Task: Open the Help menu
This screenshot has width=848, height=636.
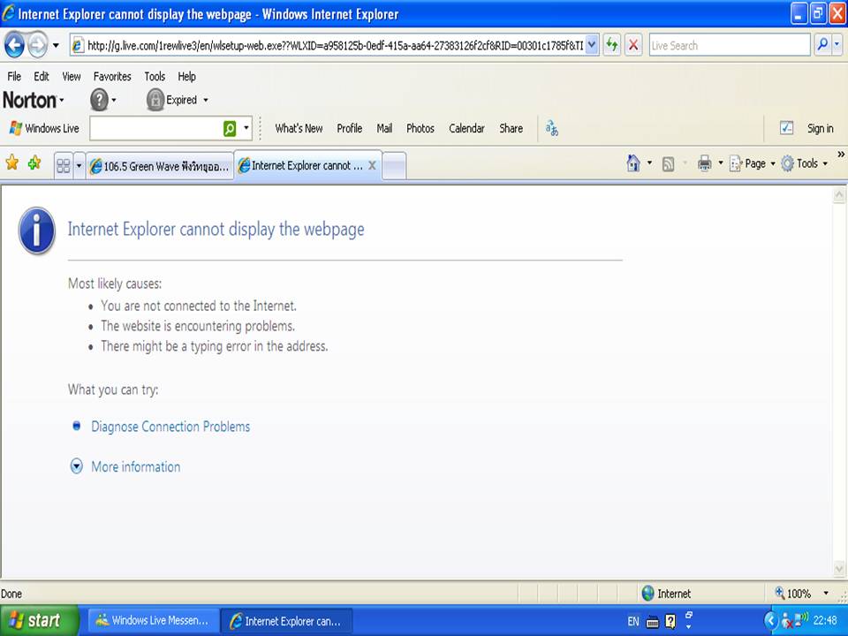Action: 186,76
